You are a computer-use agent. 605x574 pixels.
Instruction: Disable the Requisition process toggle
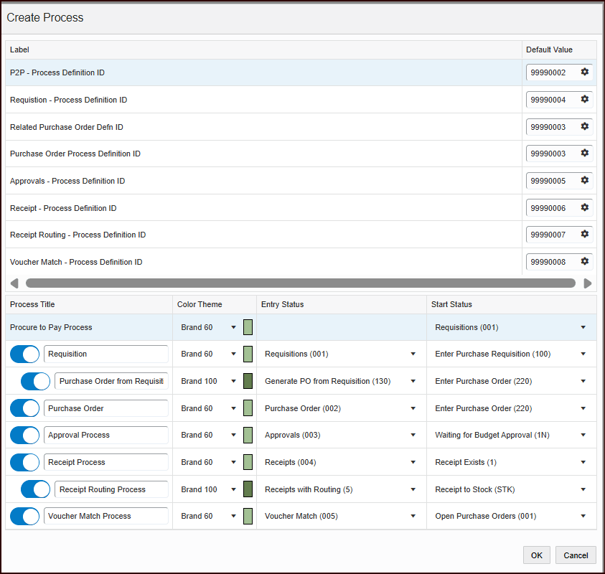24,354
